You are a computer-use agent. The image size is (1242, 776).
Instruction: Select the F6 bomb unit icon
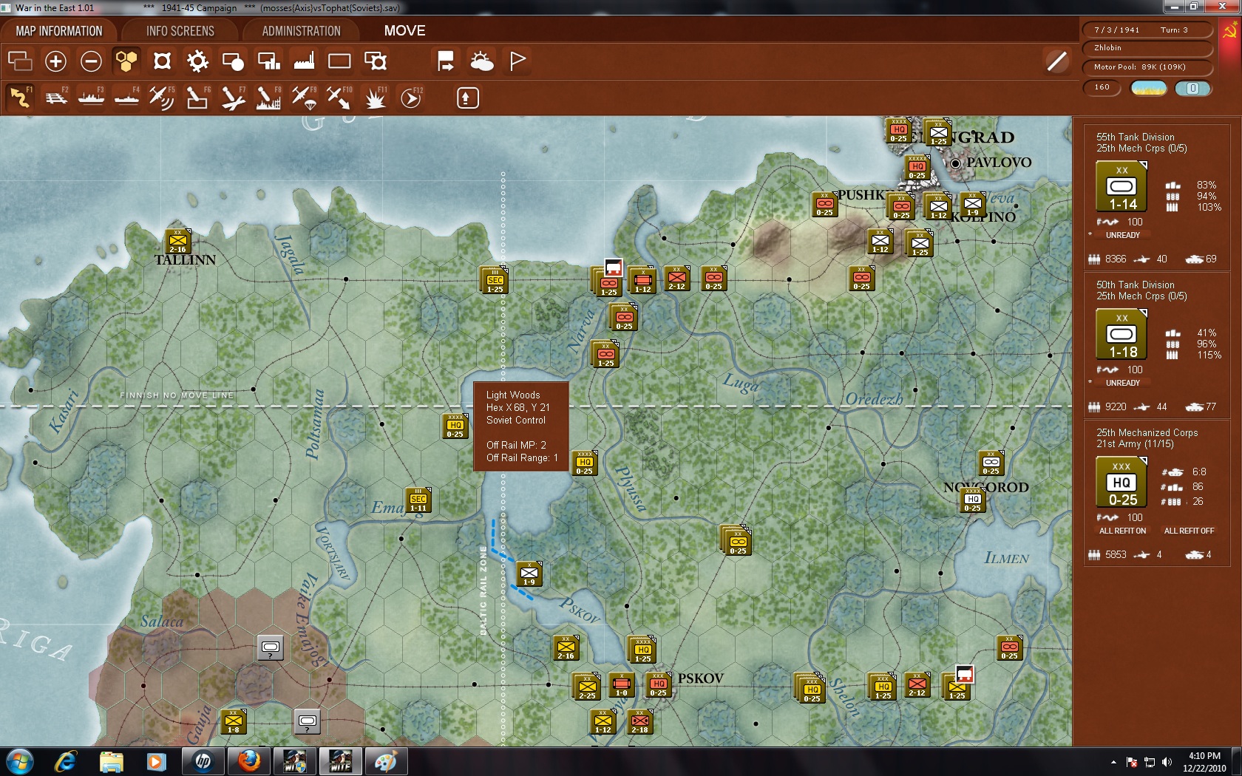(197, 98)
